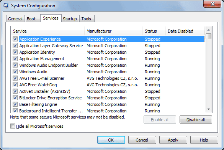Select the Services tab
Image resolution: width=224 pixels, height=150 pixels.
pyautogui.click(x=51, y=18)
